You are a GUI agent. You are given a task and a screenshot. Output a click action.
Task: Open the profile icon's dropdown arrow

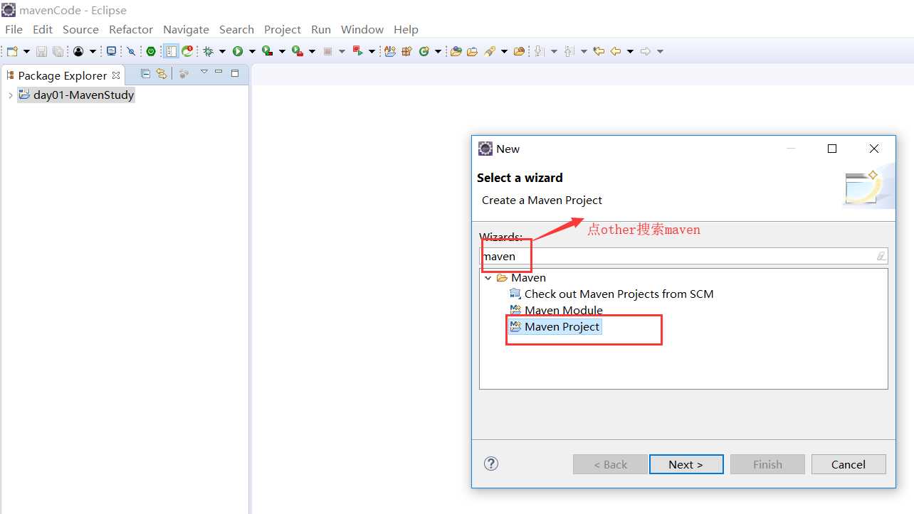93,51
